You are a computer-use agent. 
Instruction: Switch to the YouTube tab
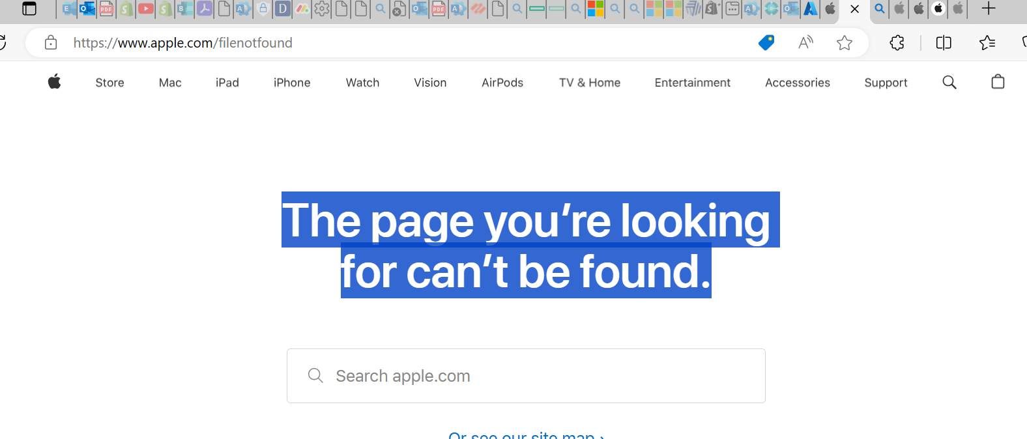[x=146, y=9]
